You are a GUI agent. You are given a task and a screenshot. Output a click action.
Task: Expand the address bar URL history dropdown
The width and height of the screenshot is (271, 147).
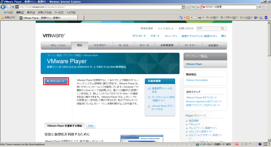pos(183,7)
